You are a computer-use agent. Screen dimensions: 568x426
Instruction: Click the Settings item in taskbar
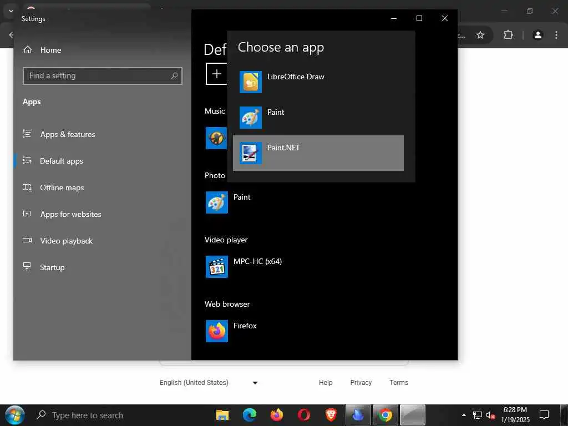[x=412, y=415]
